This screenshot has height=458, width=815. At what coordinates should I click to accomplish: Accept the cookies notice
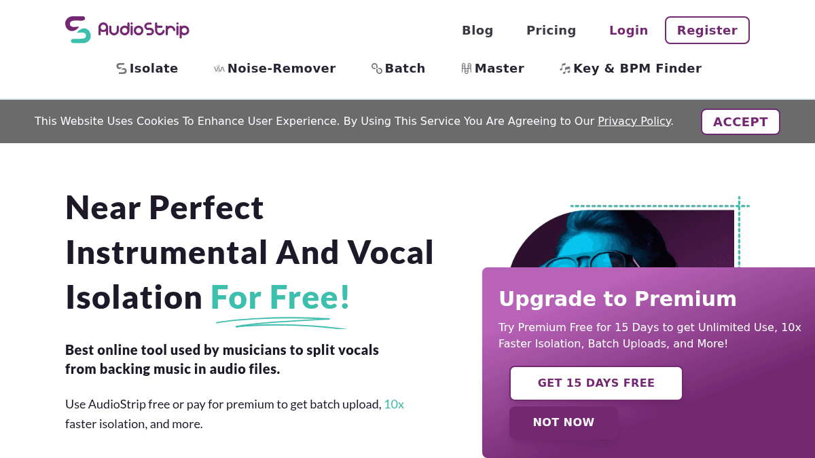(740, 122)
